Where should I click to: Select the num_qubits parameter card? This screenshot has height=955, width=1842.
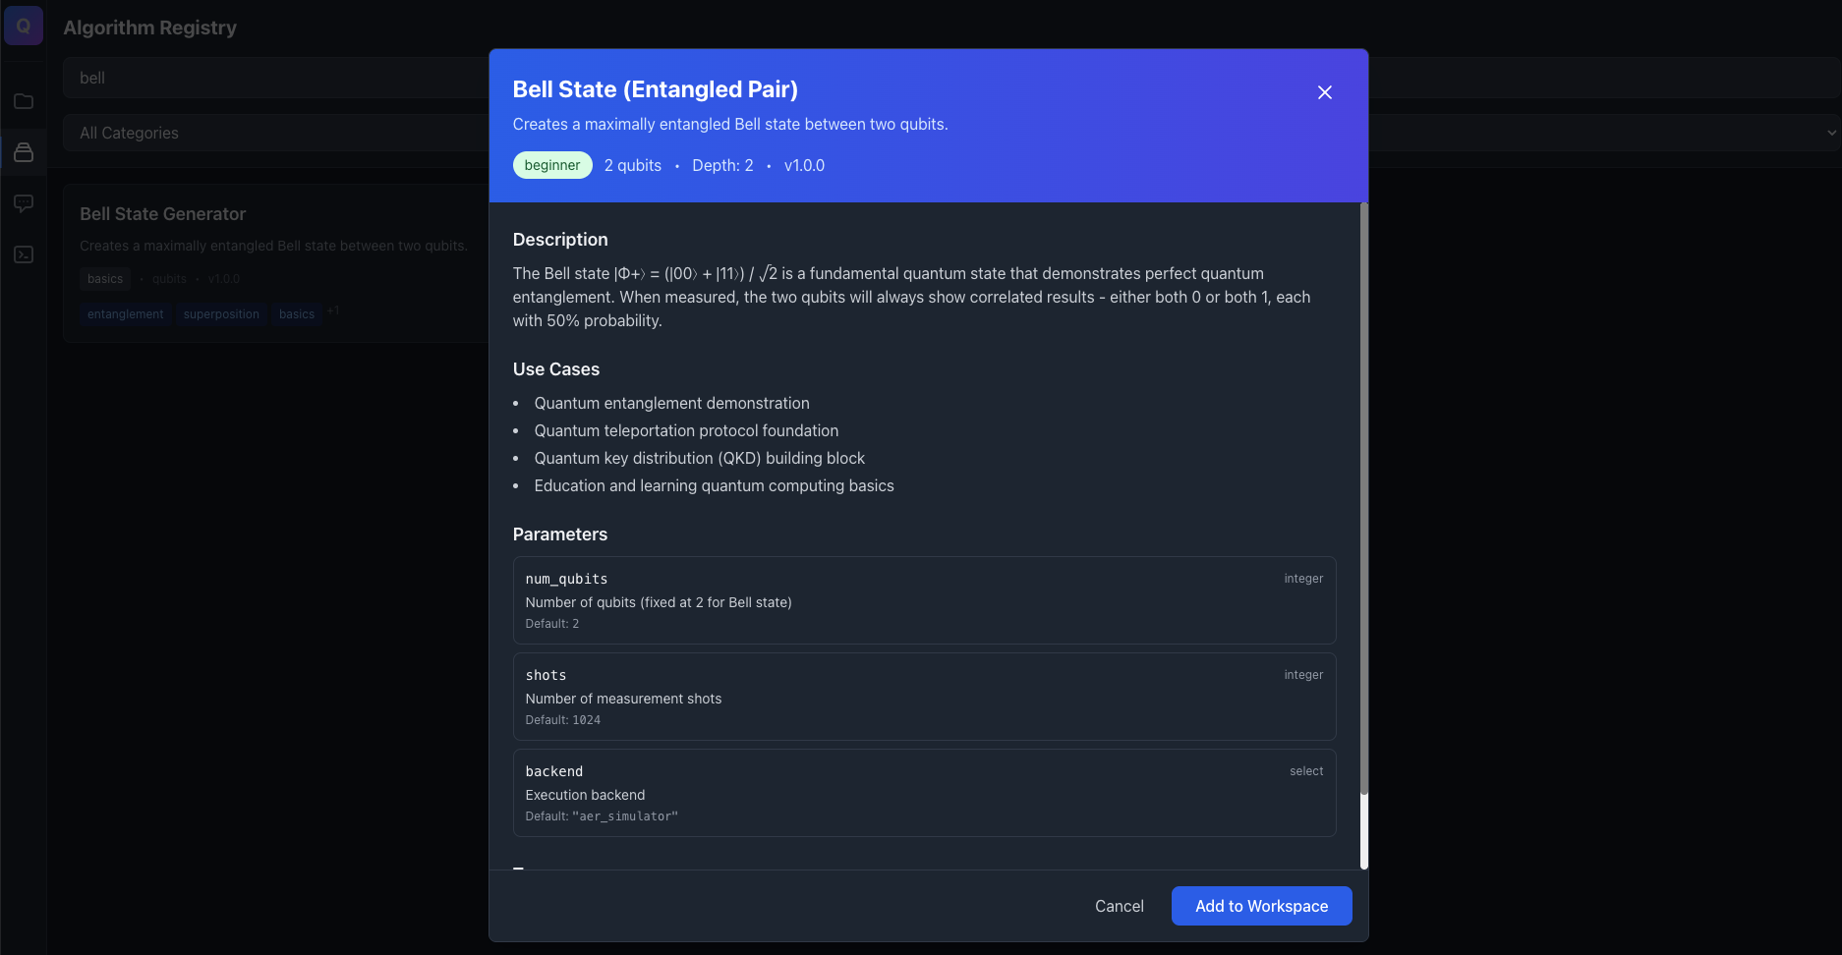click(x=923, y=600)
